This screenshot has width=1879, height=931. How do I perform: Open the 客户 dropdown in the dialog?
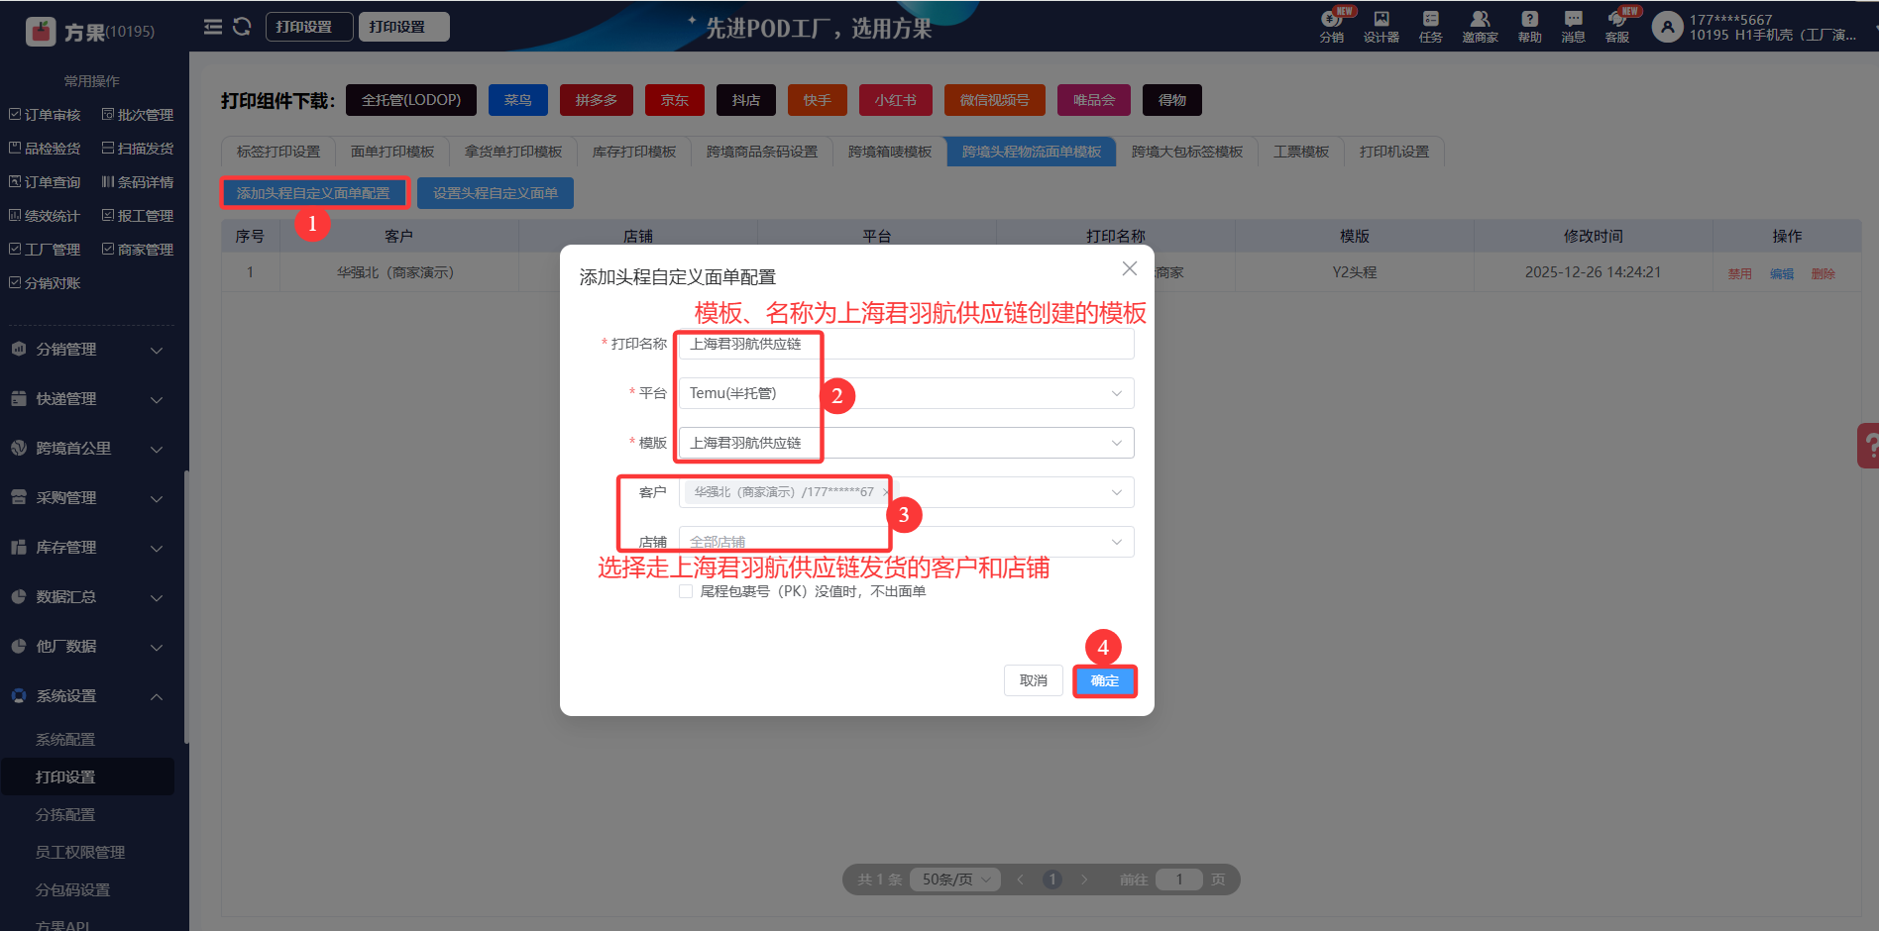coord(906,492)
